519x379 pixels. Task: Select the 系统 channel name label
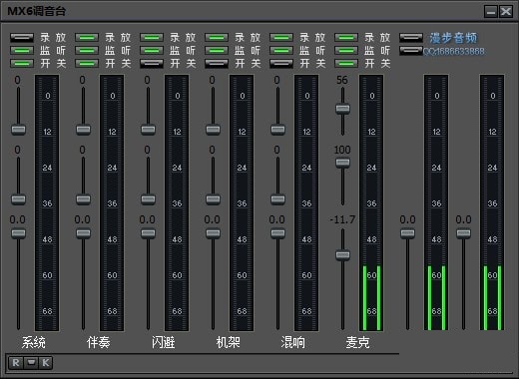point(33,342)
